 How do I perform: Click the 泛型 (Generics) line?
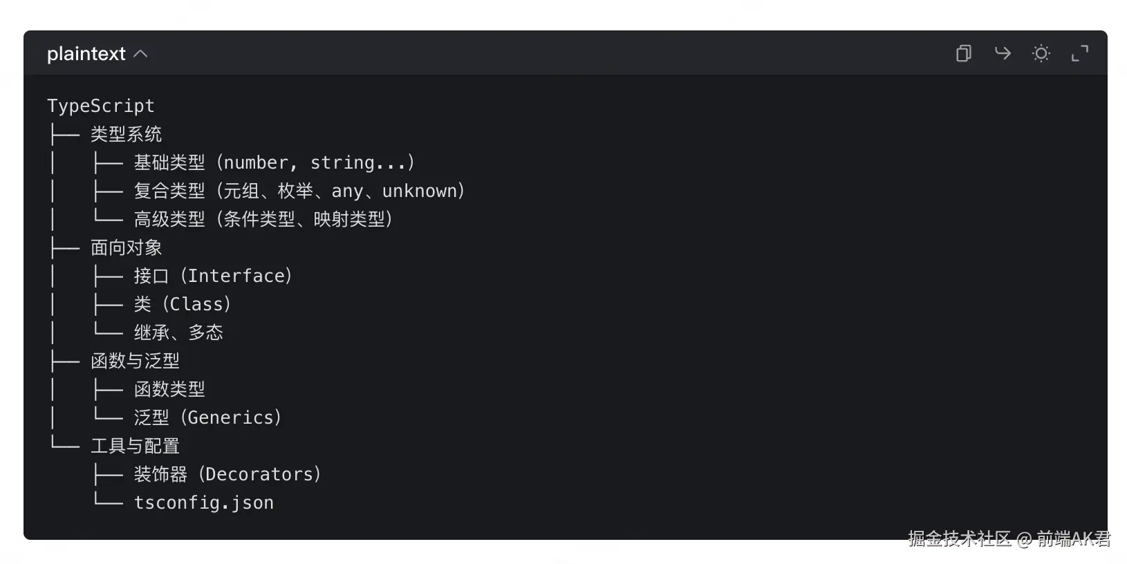click(x=207, y=417)
